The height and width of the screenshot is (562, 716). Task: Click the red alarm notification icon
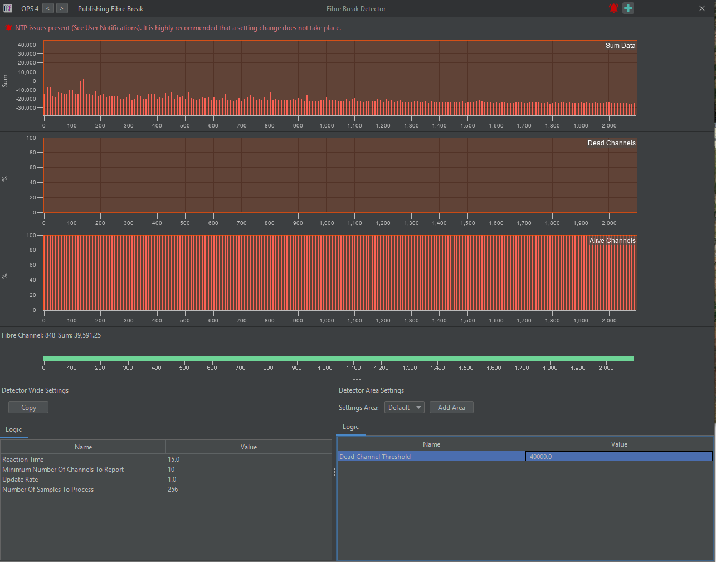click(x=613, y=8)
